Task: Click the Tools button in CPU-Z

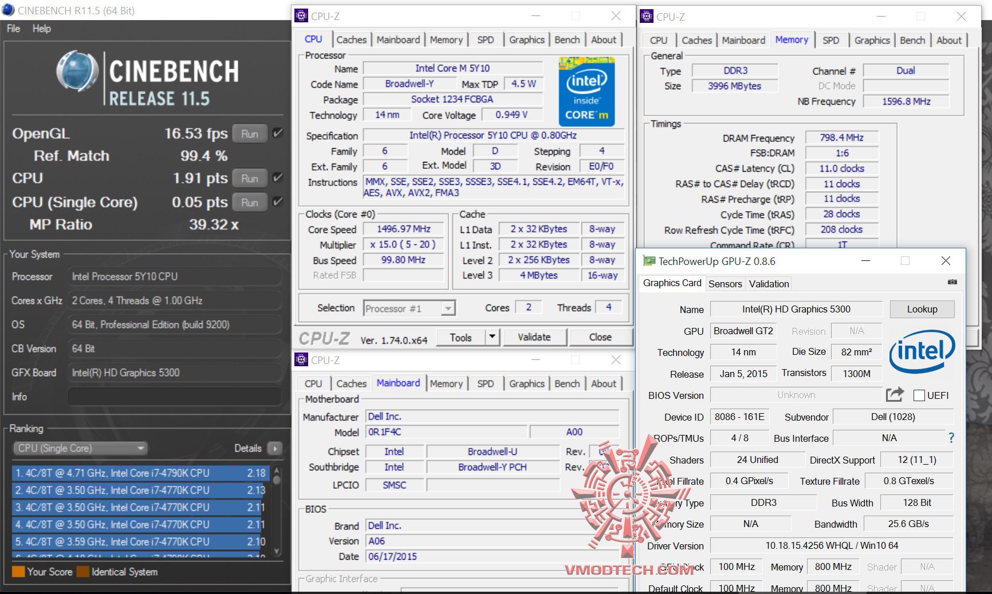Action: coord(460,337)
